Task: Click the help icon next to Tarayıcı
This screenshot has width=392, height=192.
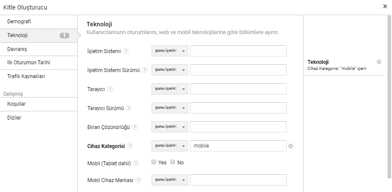Action: [x=110, y=89]
